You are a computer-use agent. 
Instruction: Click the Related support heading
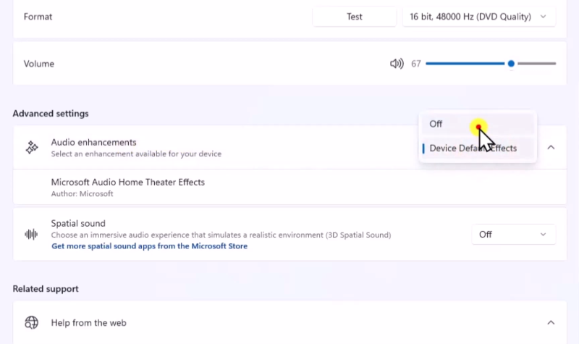[x=46, y=288]
